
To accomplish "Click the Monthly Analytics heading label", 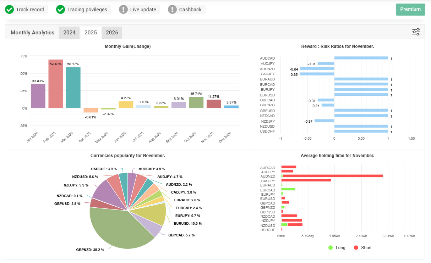I will pyautogui.click(x=32, y=33).
